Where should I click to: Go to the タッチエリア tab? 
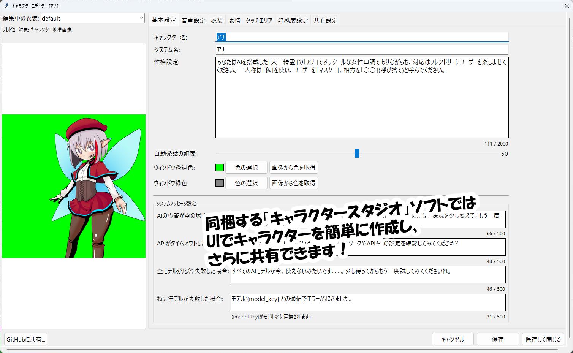click(259, 21)
